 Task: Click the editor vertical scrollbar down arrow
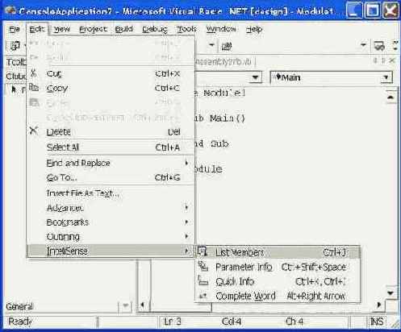[x=391, y=293]
